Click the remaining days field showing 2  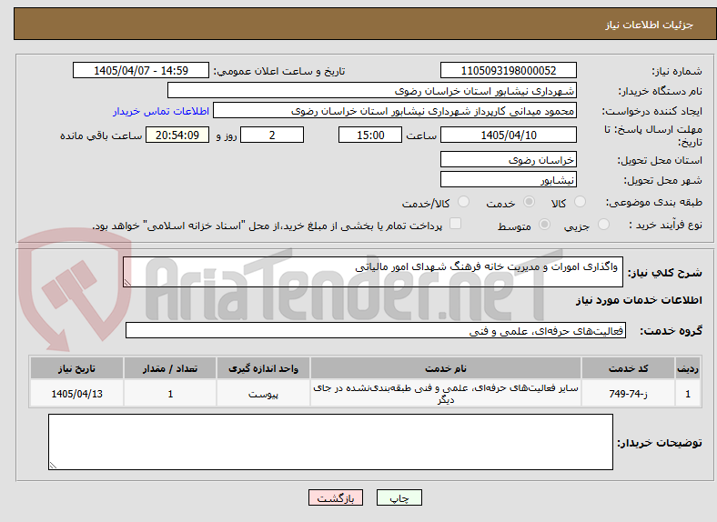tap(272, 135)
